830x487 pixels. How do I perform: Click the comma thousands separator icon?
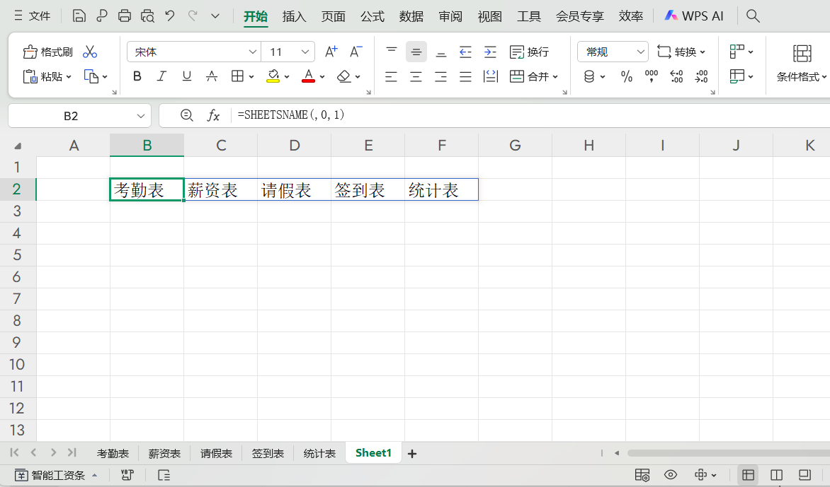[x=651, y=76]
